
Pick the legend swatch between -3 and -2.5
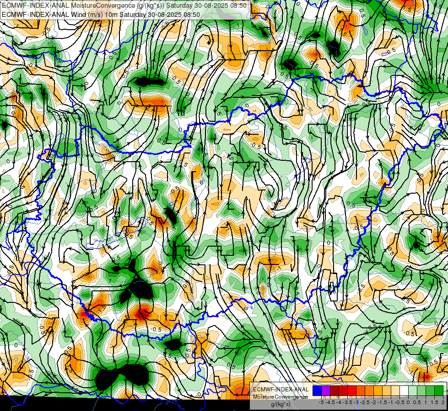click(361, 390)
